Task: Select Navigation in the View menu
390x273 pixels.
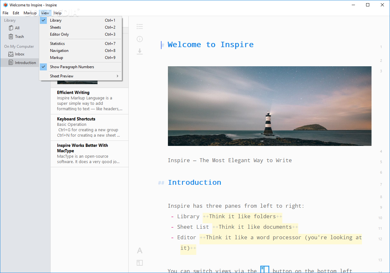Action: [81, 51]
